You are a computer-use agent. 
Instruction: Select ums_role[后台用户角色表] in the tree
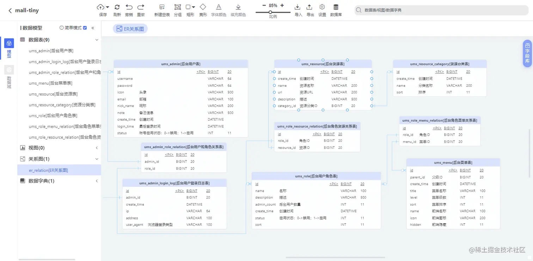click(x=53, y=116)
